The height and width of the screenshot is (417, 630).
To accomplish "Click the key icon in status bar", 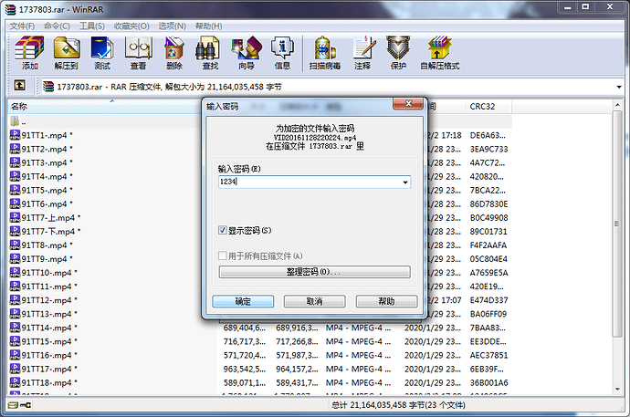I will coord(26,405).
